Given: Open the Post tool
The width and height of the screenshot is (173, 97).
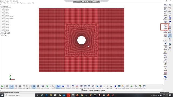Looking at the screenshot, I should pos(170,40).
